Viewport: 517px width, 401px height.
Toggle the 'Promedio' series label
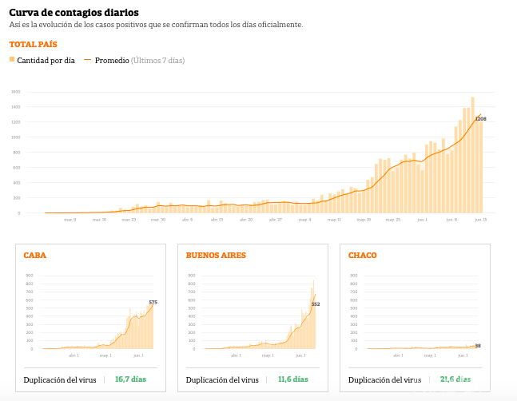tap(112, 60)
